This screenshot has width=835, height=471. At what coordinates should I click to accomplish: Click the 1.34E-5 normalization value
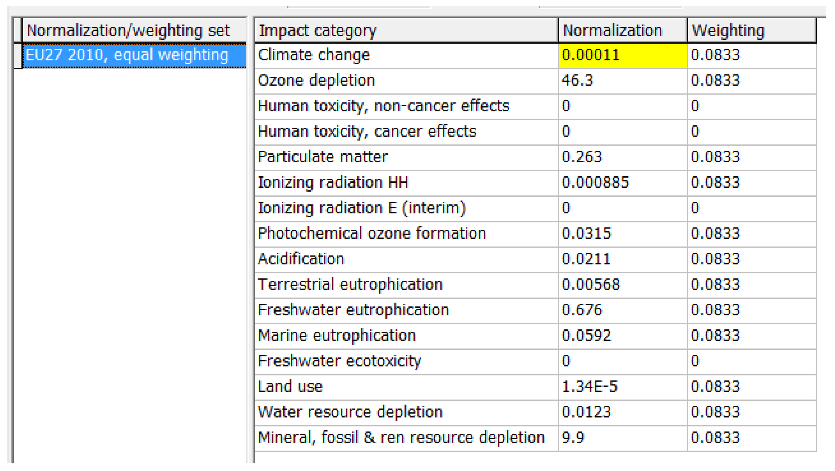click(x=623, y=387)
